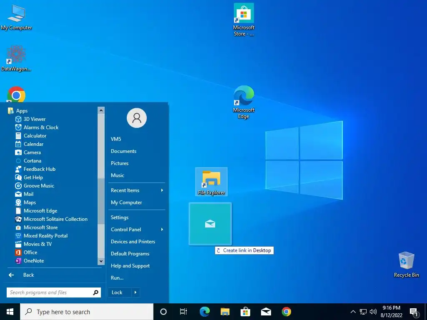Screen dimensions: 427x320
Task: Expand the Recent Items submenu arrow
Action: (162, 190)
